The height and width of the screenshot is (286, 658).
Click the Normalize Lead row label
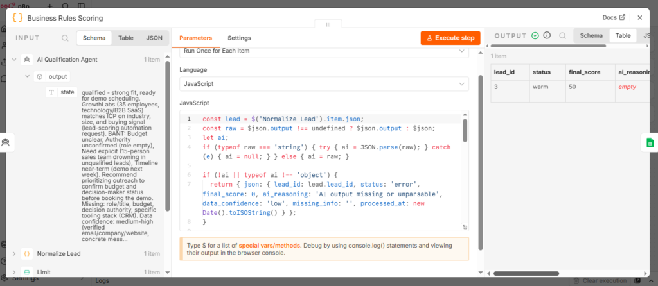point(58,254)
